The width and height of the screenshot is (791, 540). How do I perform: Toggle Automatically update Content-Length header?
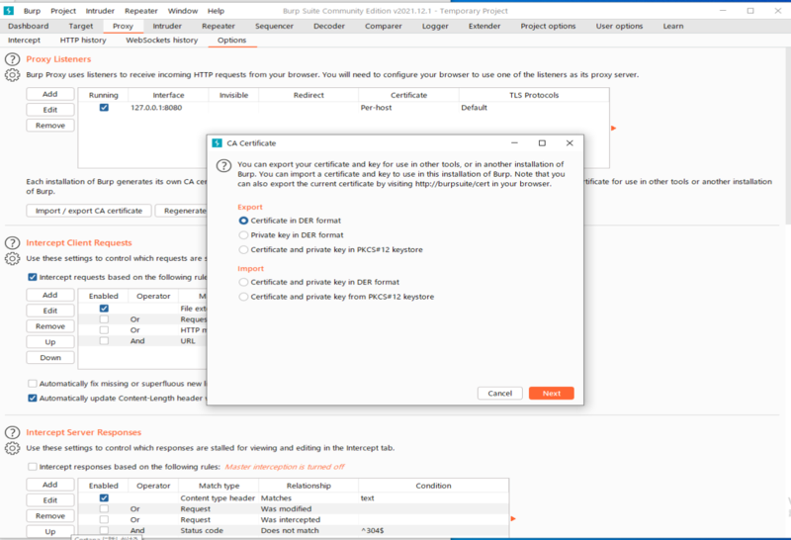point(33,399)
